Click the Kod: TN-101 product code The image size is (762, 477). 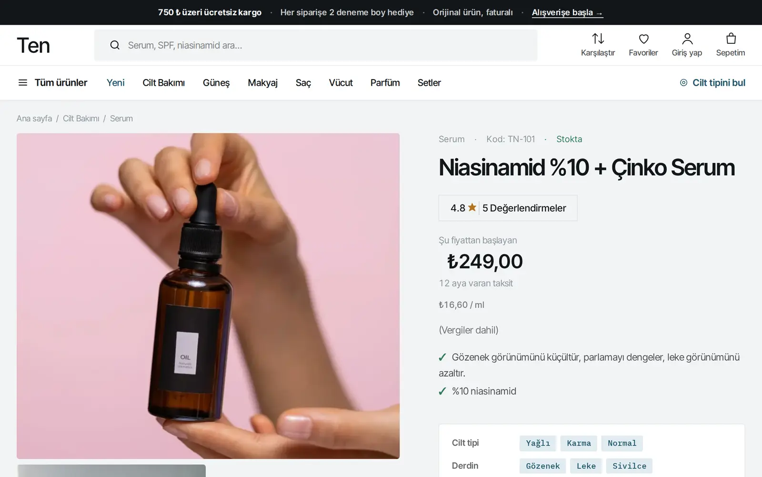click(511, 139)
